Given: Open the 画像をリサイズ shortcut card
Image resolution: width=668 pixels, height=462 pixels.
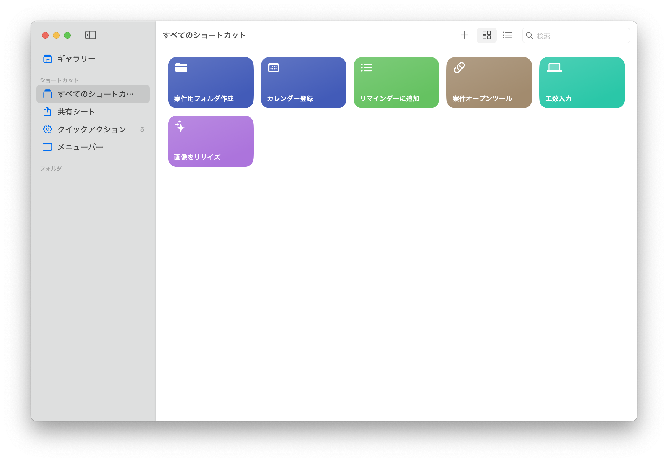Looking at the screenshot, I should point(211,141).
